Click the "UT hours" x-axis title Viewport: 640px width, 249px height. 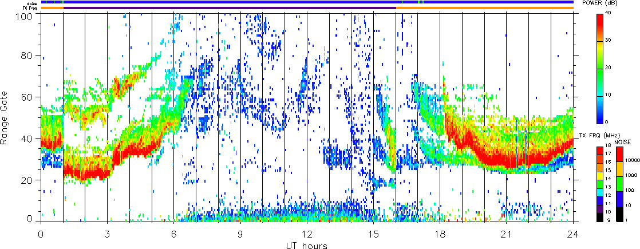(307, 246)
